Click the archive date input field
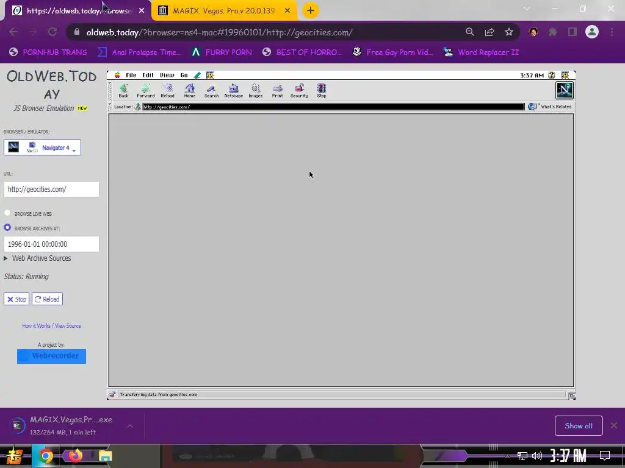The width and height of the screenshot is (625, 468). (x=51, y=244)
